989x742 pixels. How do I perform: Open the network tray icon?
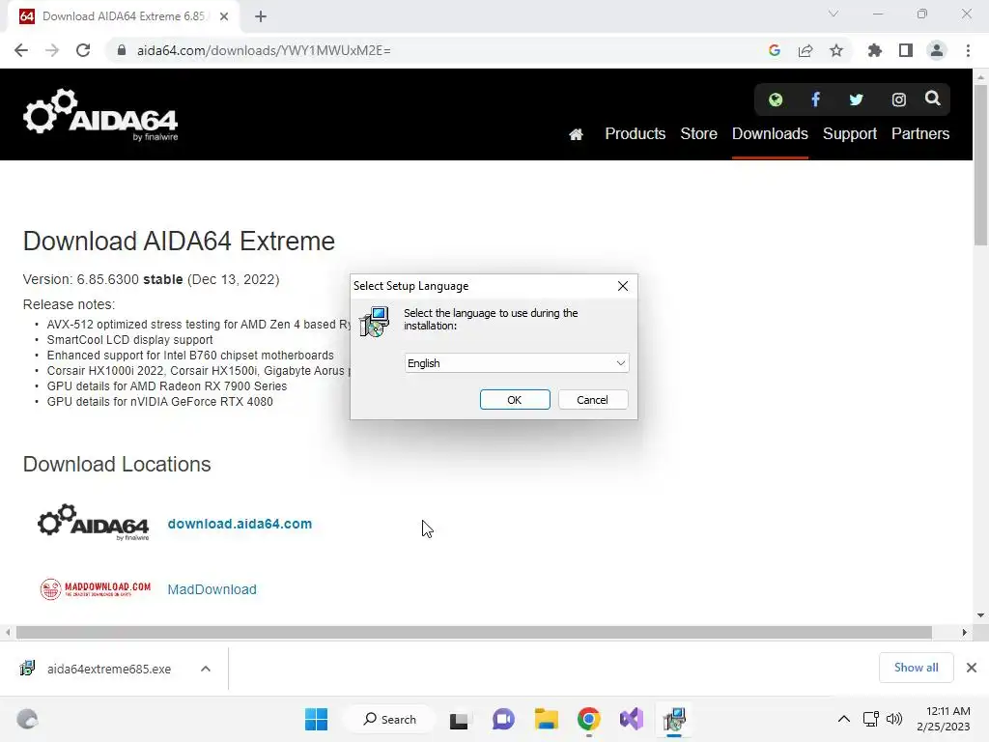tap(871, 719)
